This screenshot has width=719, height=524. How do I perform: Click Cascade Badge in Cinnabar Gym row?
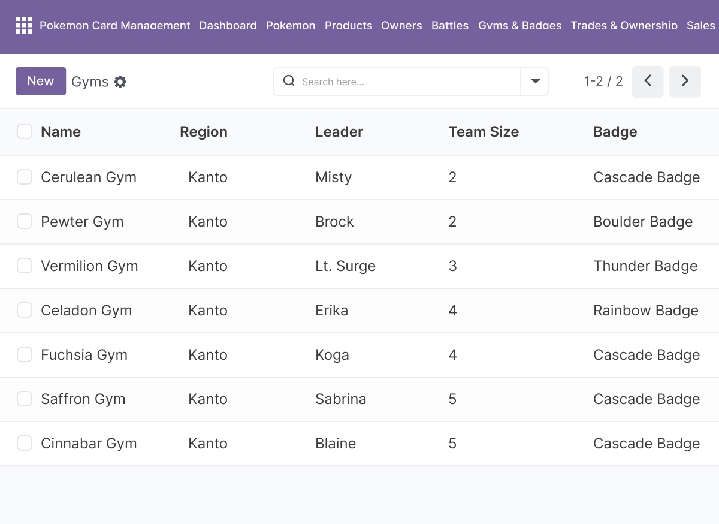point(647,444)
